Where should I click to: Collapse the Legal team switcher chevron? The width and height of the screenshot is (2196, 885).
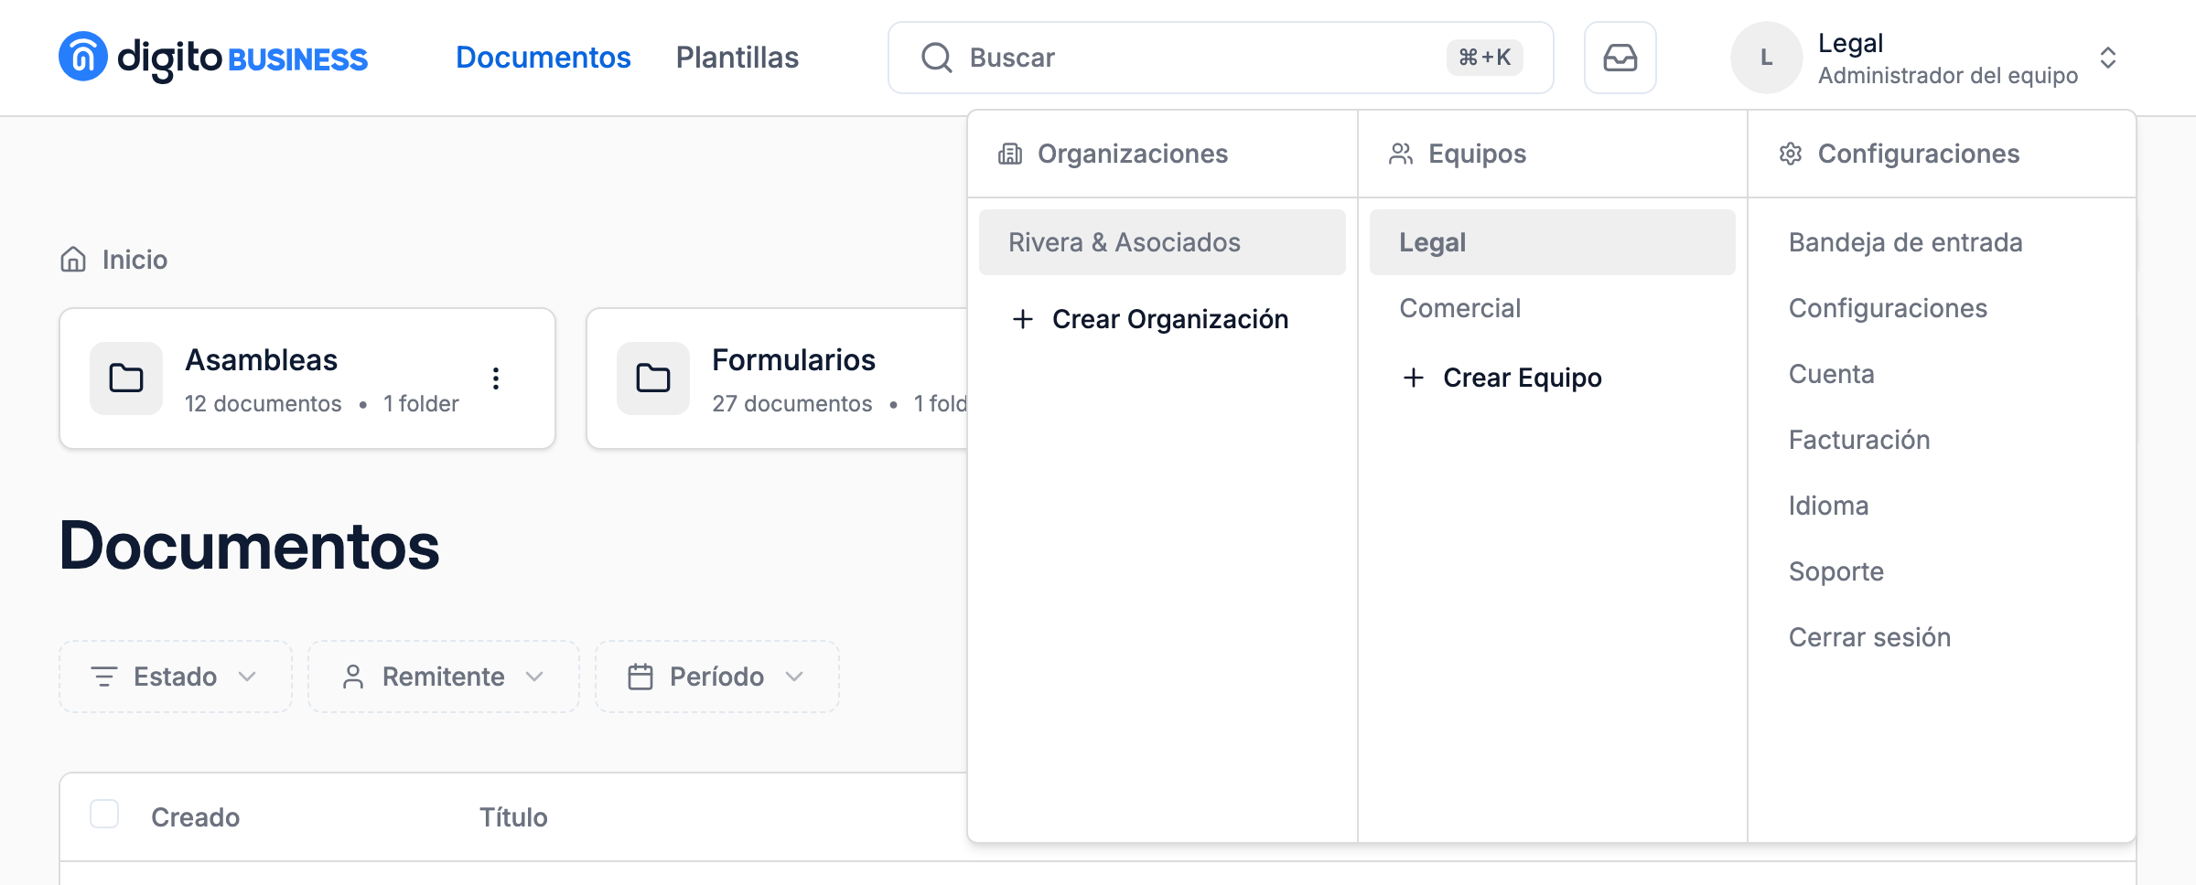[2108, 58]
